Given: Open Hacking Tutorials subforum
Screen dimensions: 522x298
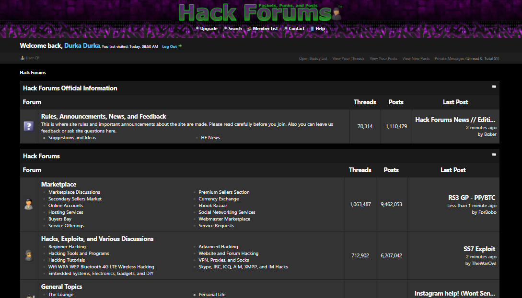Looking at the screenshot, I should [67, 260].
